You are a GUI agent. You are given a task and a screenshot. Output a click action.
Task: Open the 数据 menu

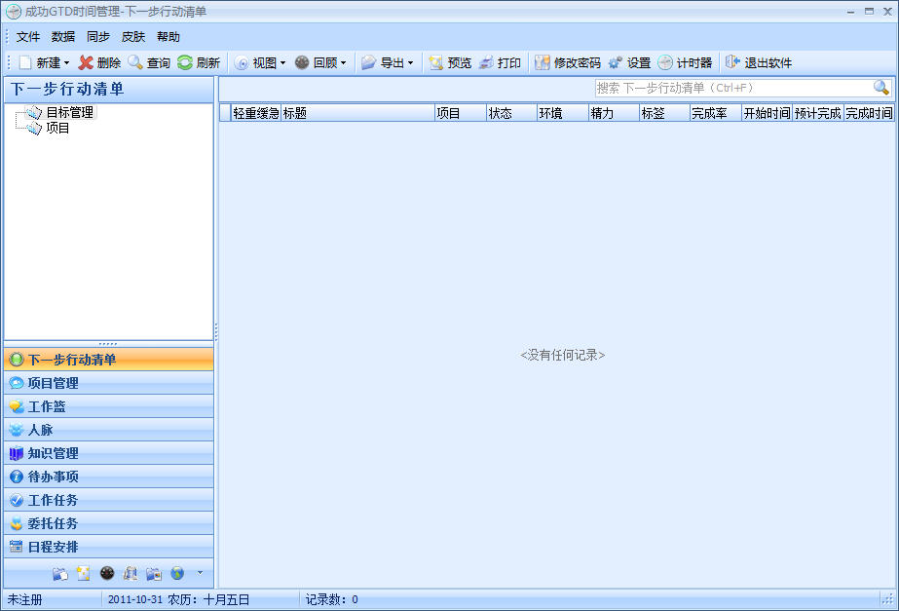click(x=63, y=37)
